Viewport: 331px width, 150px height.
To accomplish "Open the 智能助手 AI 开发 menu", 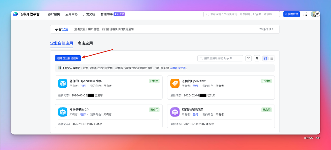I will pos(113,14).
